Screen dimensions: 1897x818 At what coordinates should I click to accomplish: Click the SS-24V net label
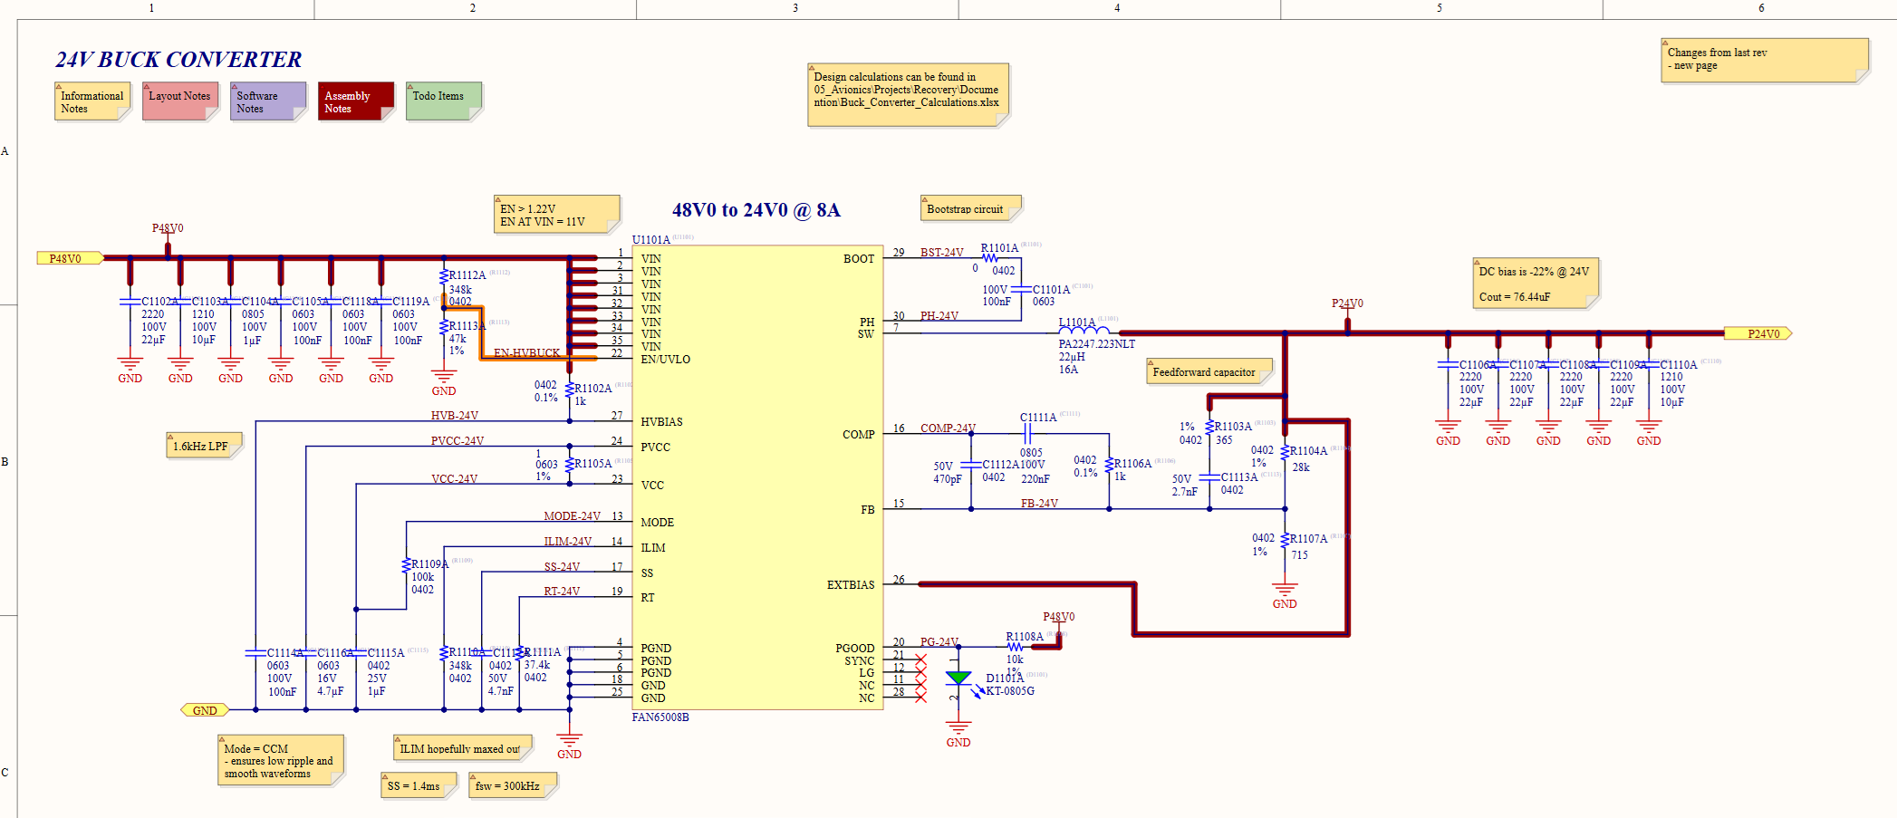562,567
